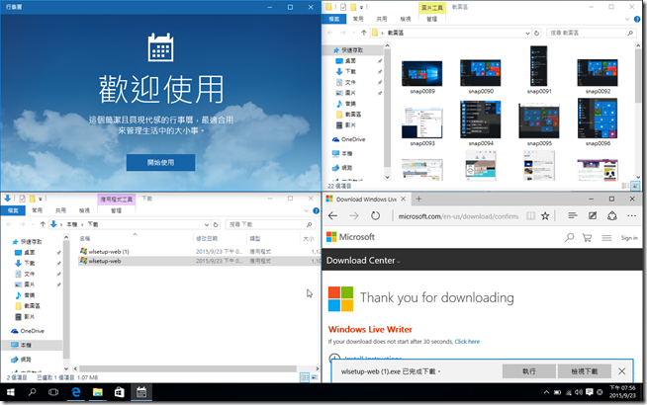Open address history dropdown in 截圖區 window
This screenshot has height=405, width=647.
(527, 33)
